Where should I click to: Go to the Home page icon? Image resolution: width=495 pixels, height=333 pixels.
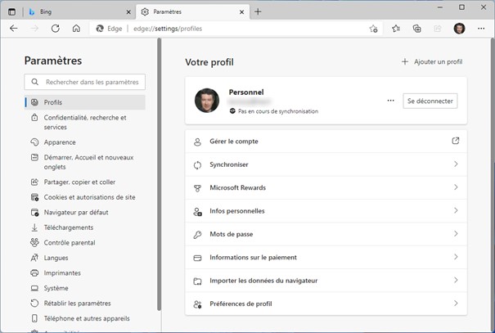(76, 28)
